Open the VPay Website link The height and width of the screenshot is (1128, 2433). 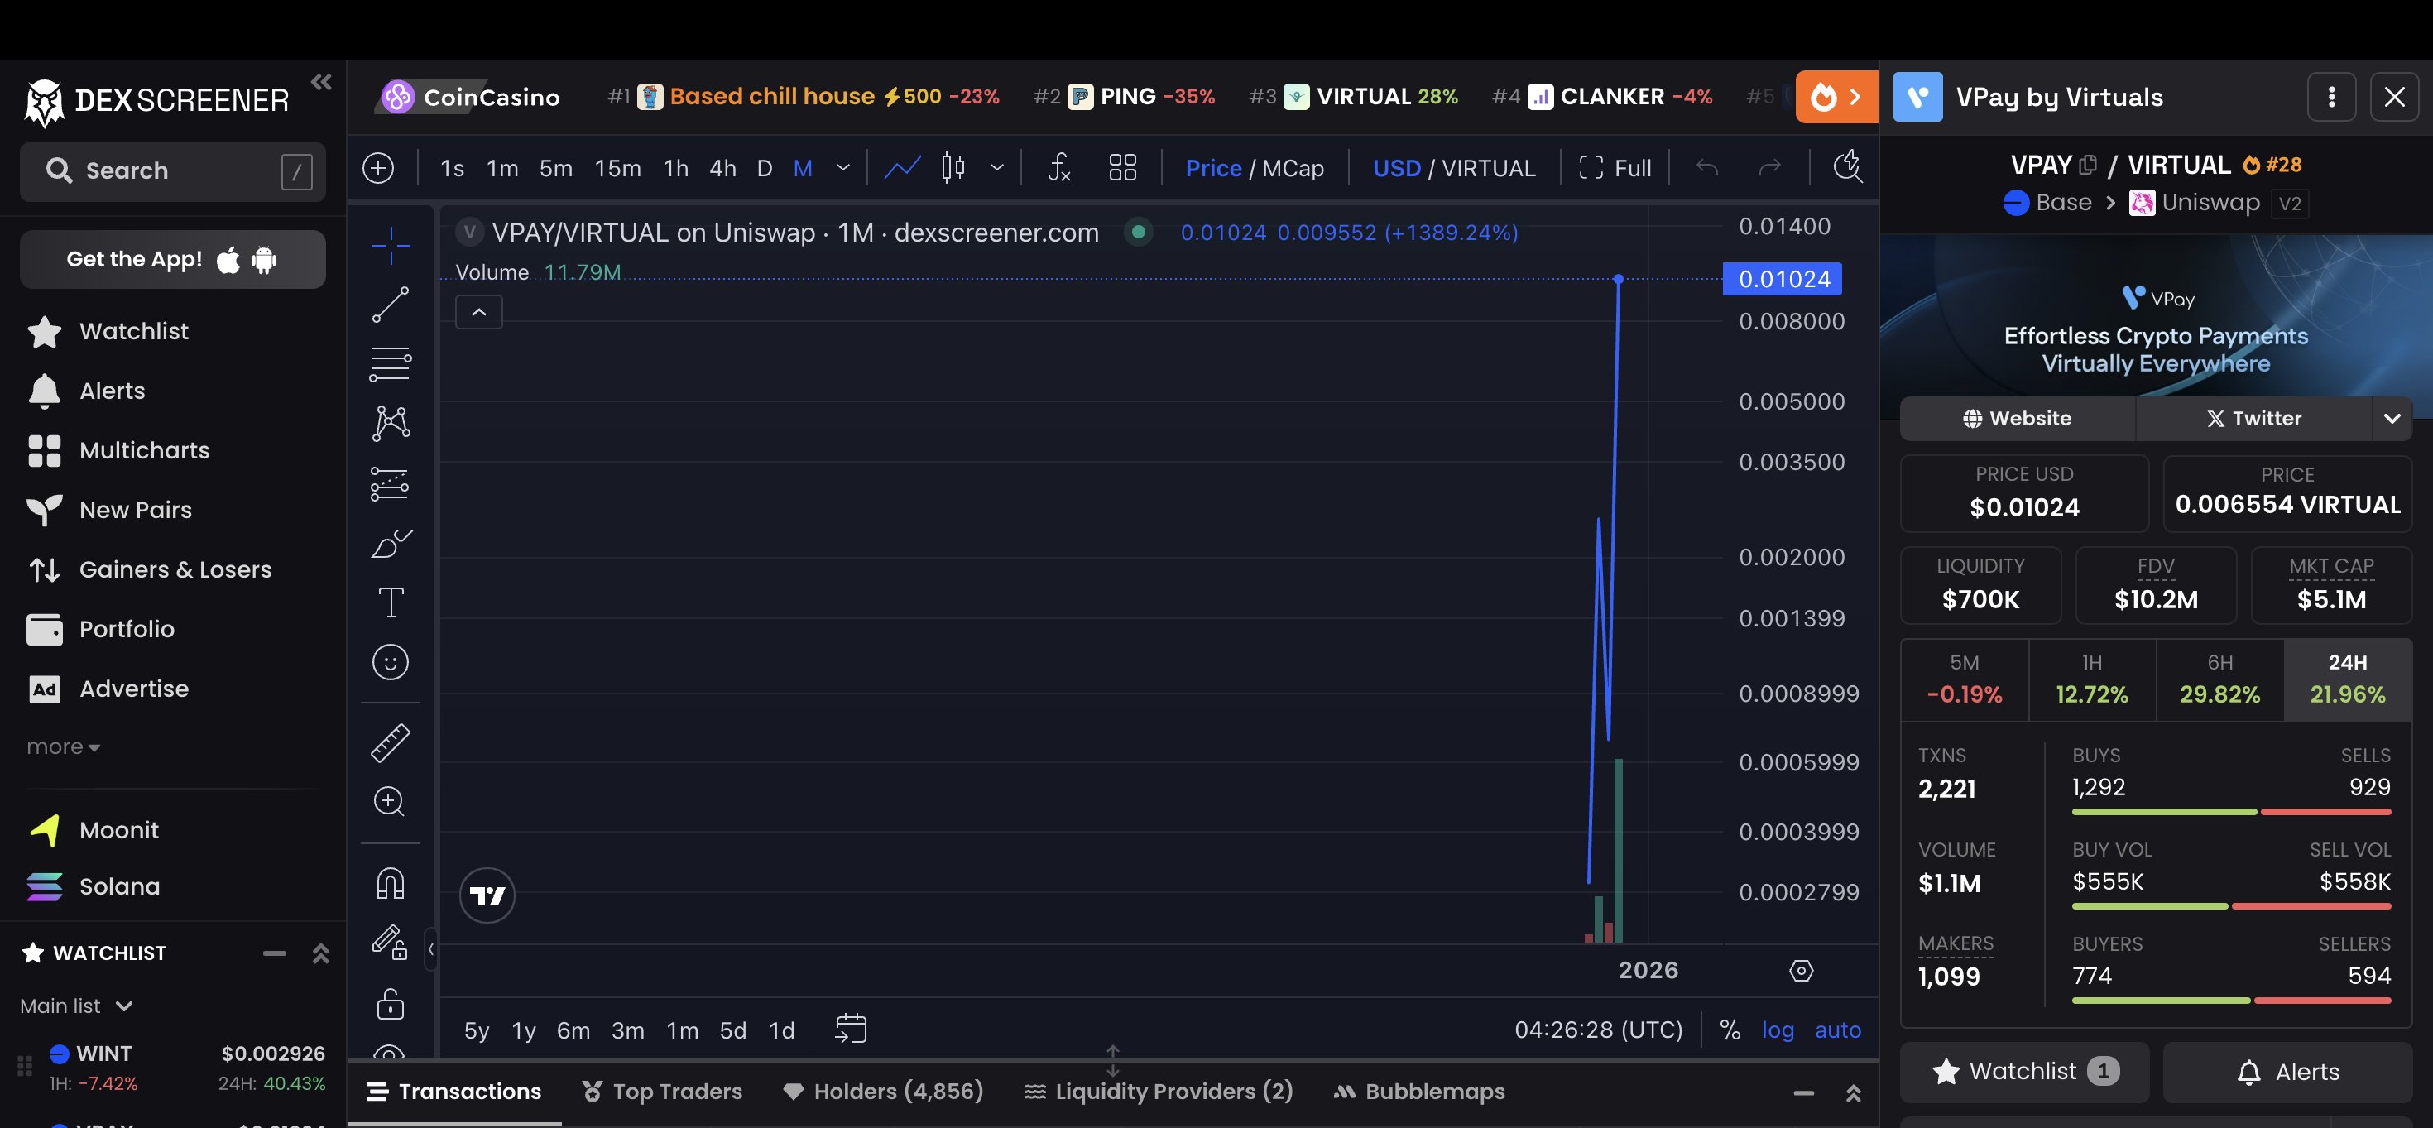pyautogui.click(x=2018, y=419)
